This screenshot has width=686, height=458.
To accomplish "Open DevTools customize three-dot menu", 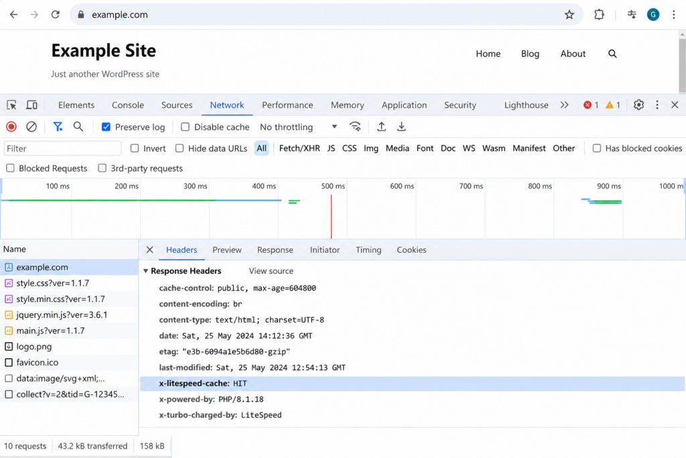I will click(657, 105).
